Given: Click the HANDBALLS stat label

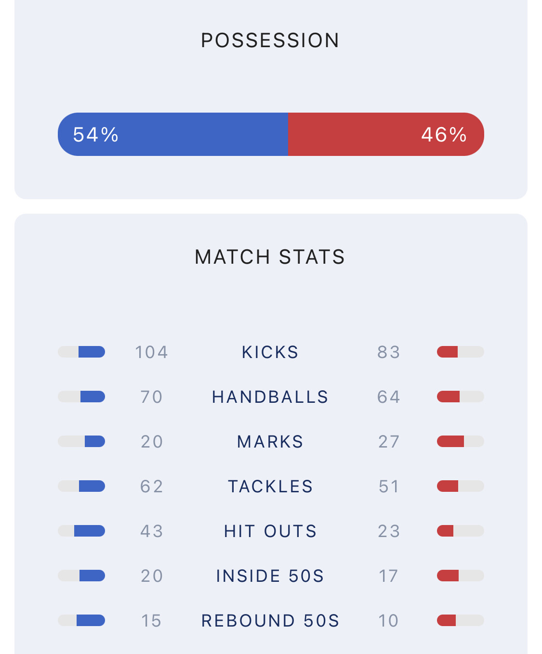Looking at the screenshot, I should (x=270, y=397).
